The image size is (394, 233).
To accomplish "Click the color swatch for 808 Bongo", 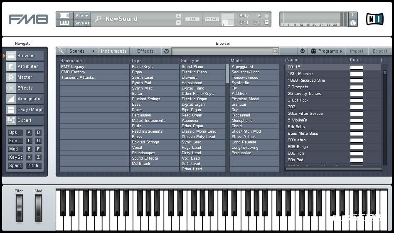I will (x=356, y=147).
